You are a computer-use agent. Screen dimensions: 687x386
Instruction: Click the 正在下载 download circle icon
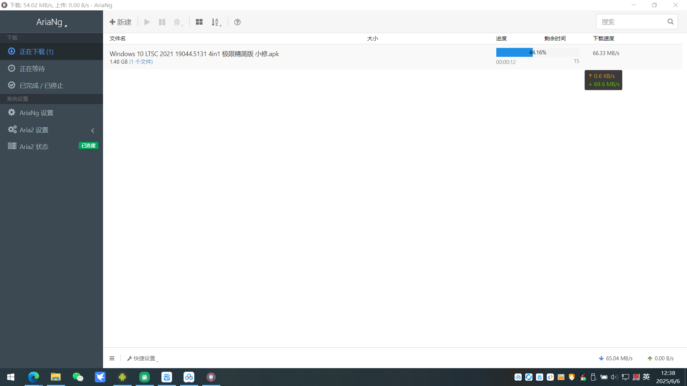pyautogui.click(x=11, y=51)
